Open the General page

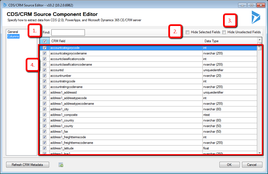13,32
